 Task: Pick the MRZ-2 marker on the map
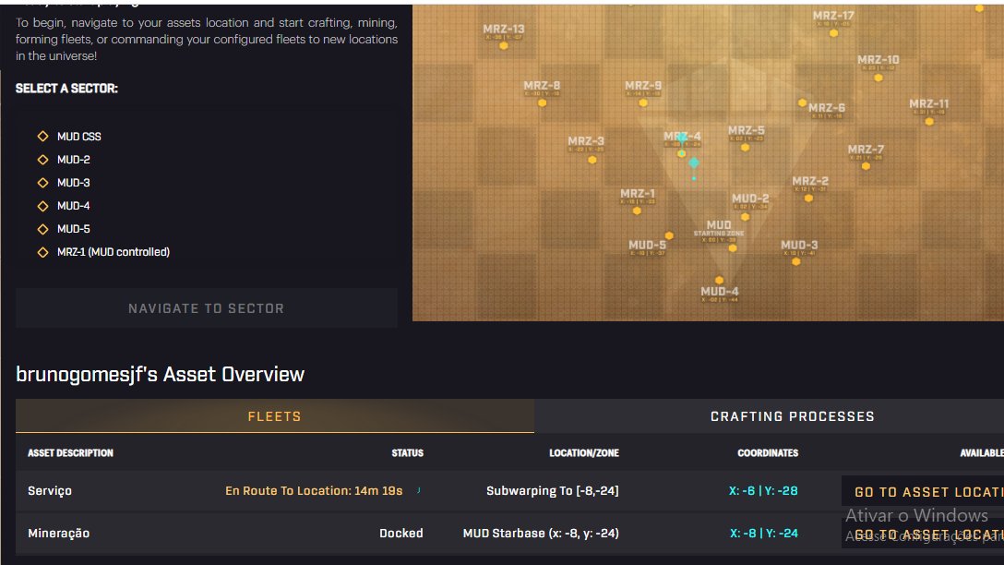coord(808,198)
